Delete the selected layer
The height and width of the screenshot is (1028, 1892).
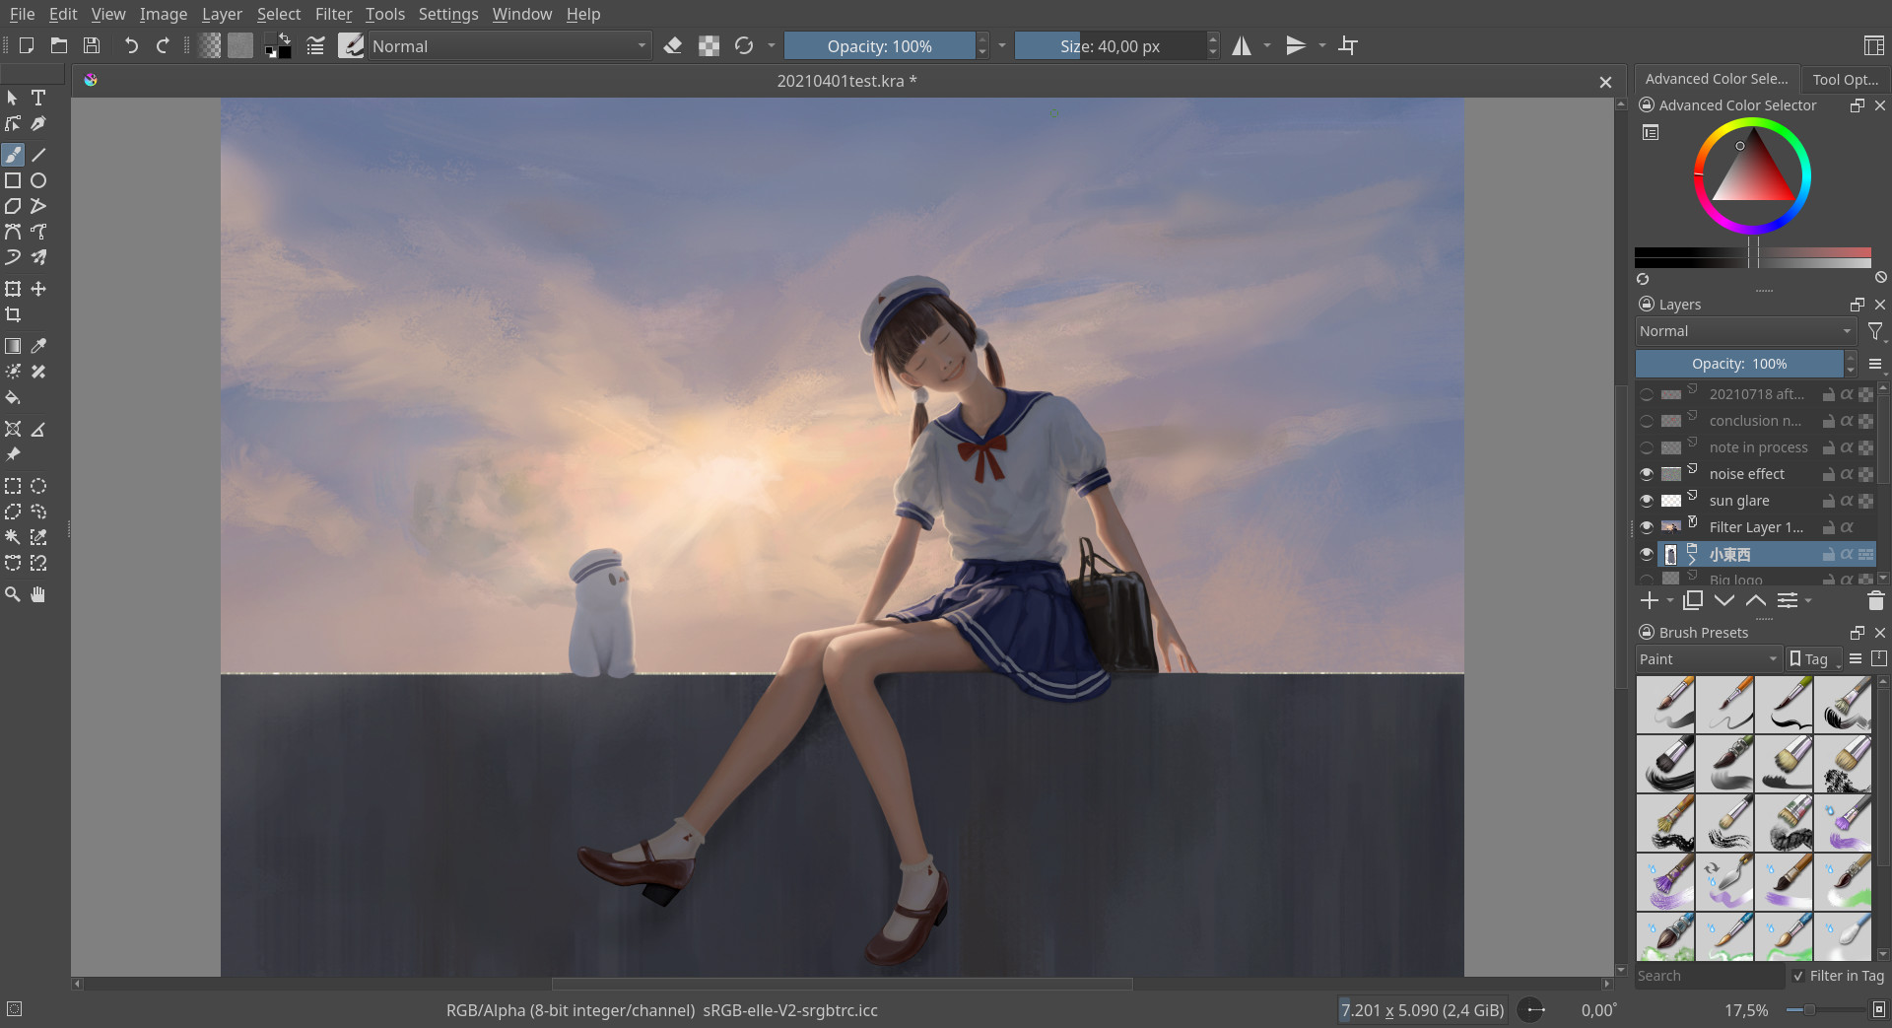click(x=1875, y=600)
